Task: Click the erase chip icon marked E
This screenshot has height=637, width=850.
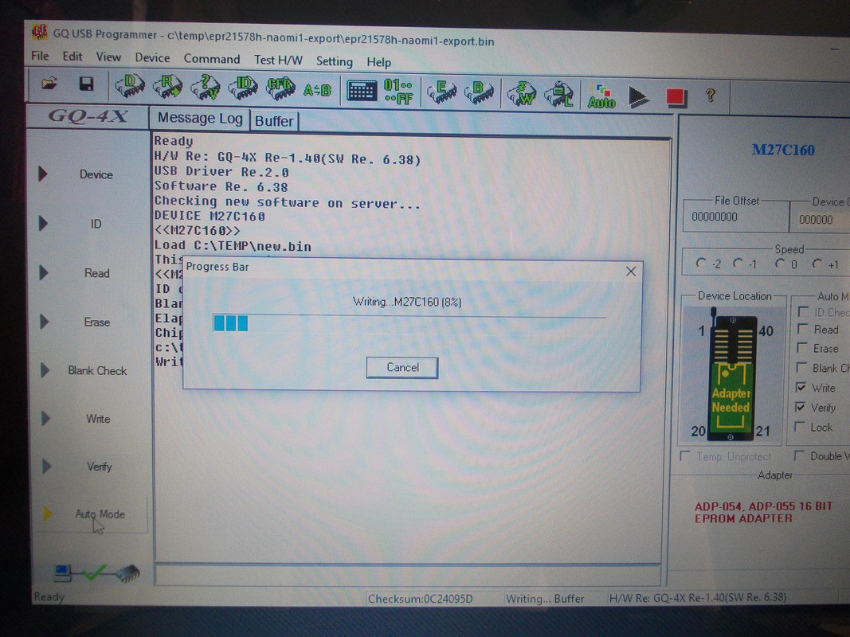Action: coord(441,92)
